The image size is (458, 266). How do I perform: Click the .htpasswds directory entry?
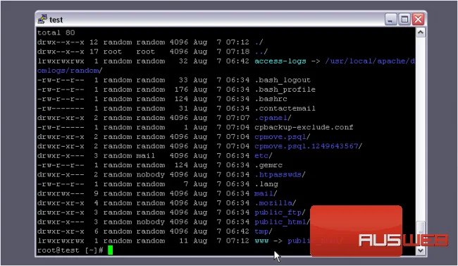pyautogui.click(x=278, y=174)
